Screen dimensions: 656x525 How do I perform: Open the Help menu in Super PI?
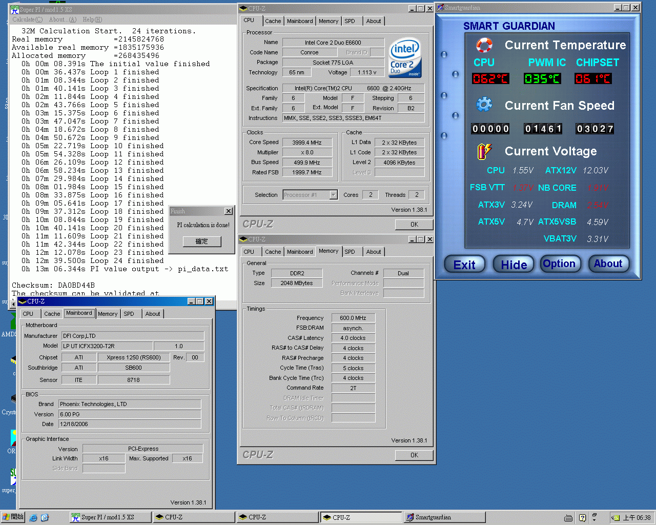tap(92, 19)
